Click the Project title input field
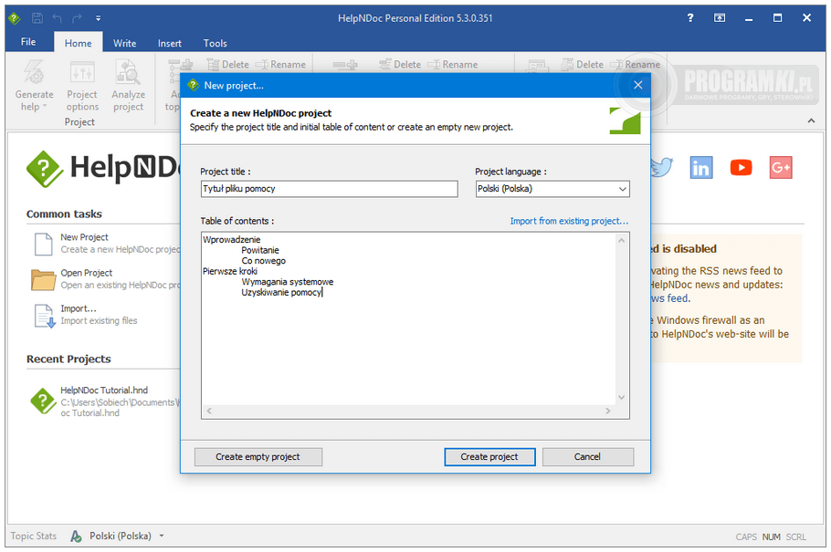 tap(329, 189)
